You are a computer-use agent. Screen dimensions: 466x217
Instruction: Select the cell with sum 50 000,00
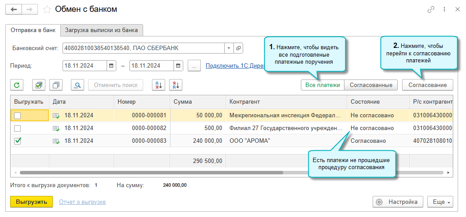(x=198, y=116)
